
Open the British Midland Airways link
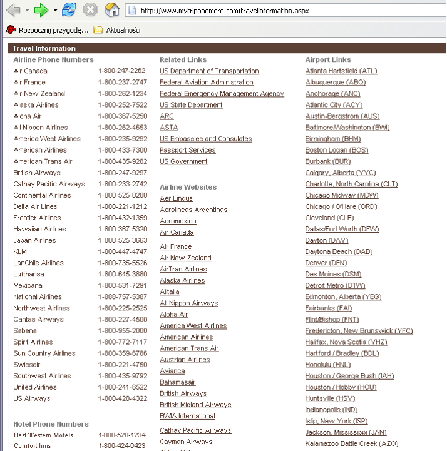[x=195, y=405]
